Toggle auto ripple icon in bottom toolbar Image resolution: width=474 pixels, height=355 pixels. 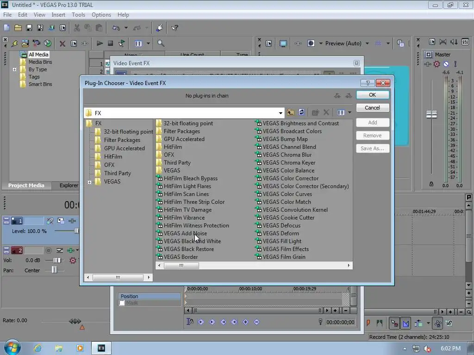click(418, 323)
